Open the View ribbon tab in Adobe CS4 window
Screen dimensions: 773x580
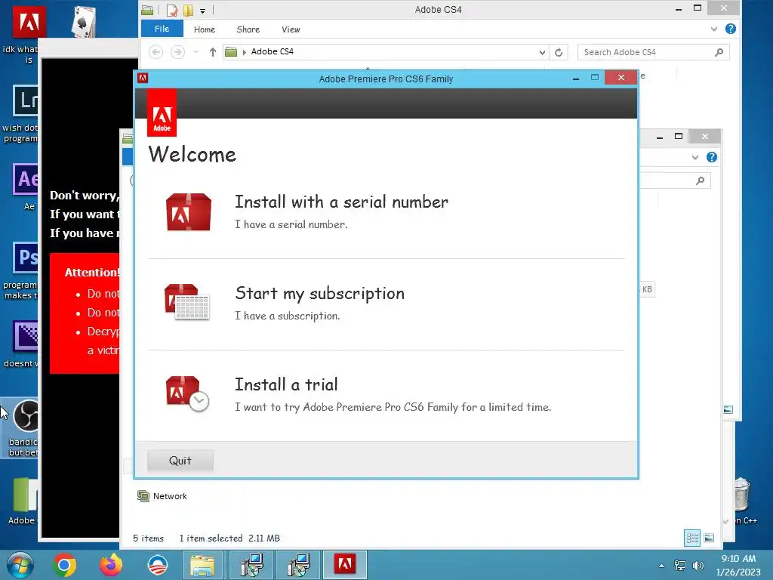point(291,29)
